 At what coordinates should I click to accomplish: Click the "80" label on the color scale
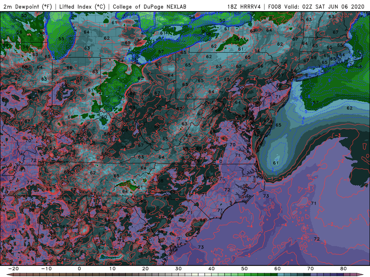coord(344,269)
